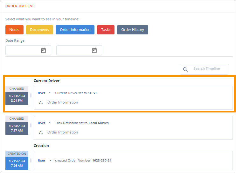Screen dimensions: 236x173
Task: Toggle the Order History filter
Action: coord(132,30)
